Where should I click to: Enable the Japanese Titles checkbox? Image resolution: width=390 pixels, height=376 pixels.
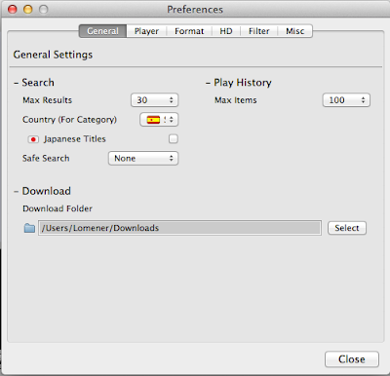[174, 139]
